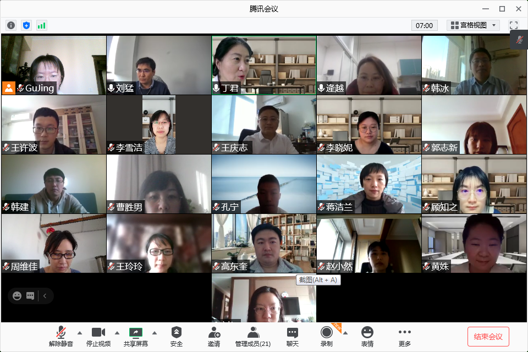Click the Invite (邀请) icon

[214, 336]
